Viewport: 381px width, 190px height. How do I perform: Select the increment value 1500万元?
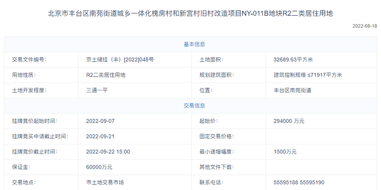[x=285, y=151]
